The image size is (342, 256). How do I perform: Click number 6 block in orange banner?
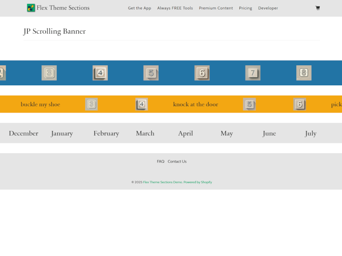coord(300,104)
